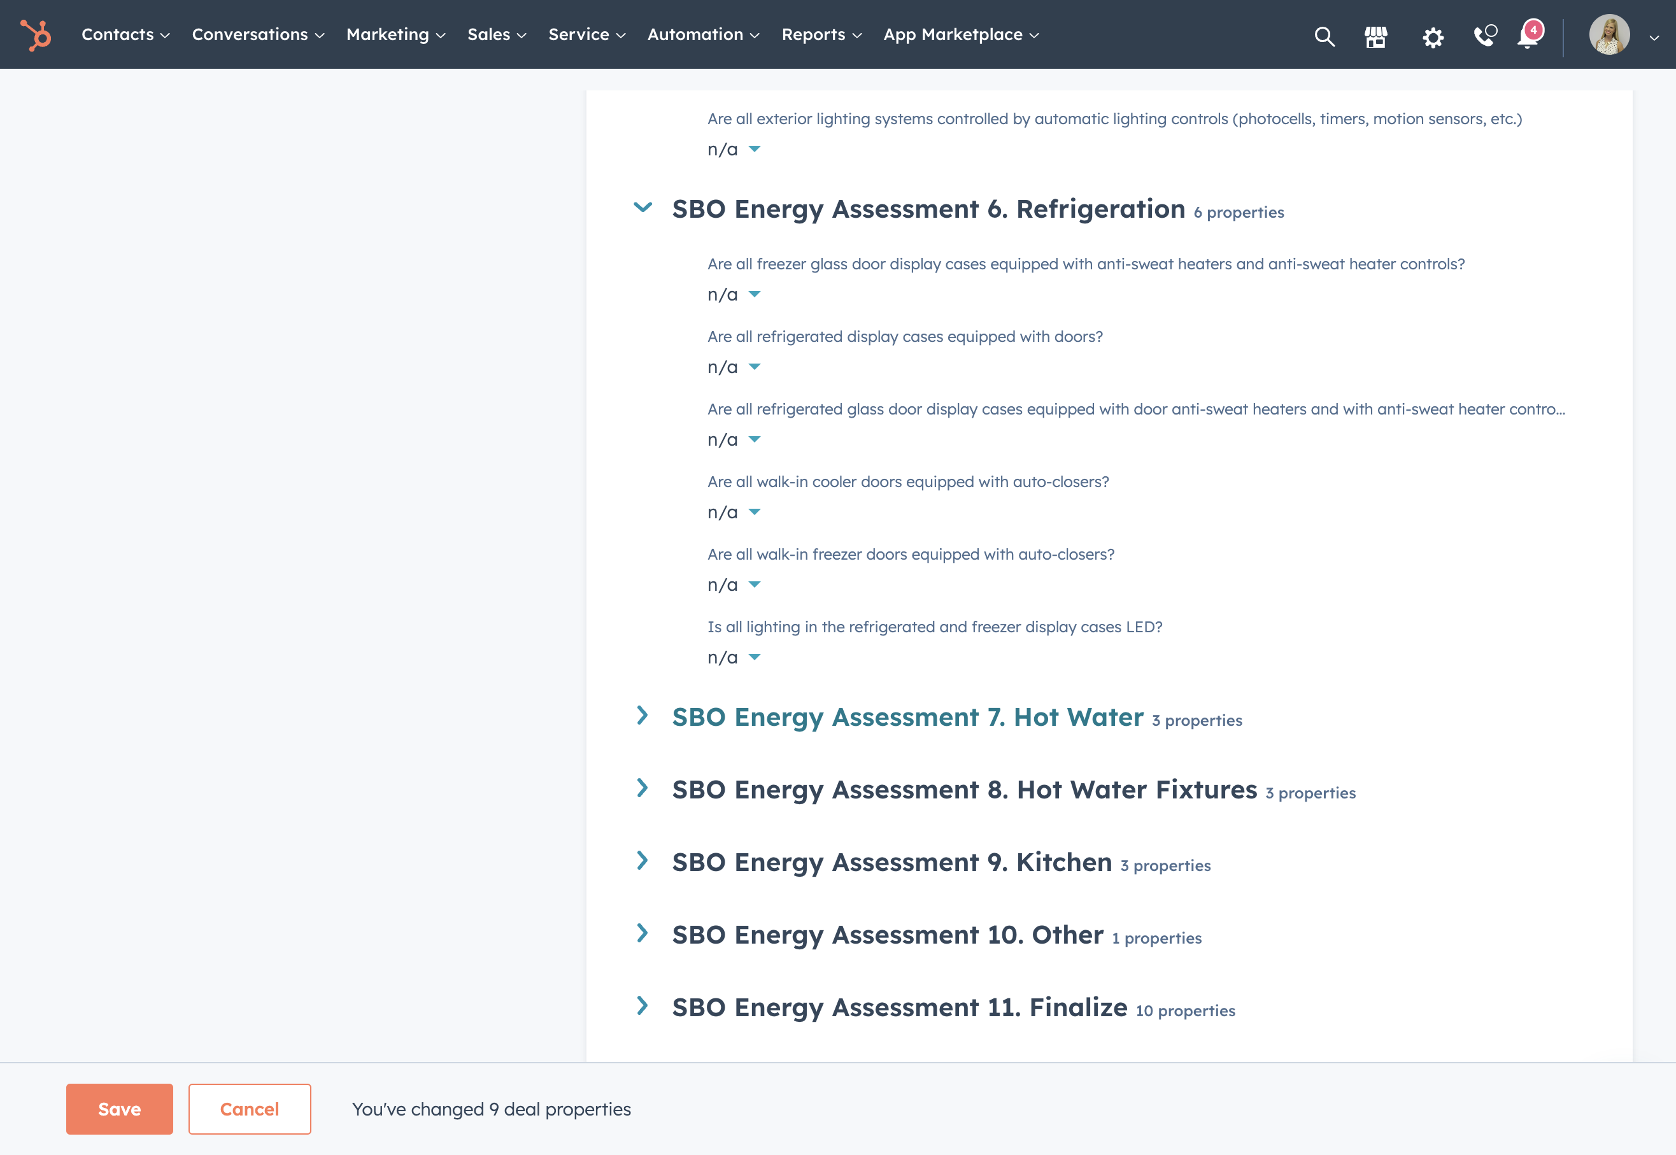Expand the 9. Kitchen section
Image resolution: width=1676 pixels, height=1155 pixels.
click(x=643, y=860)
